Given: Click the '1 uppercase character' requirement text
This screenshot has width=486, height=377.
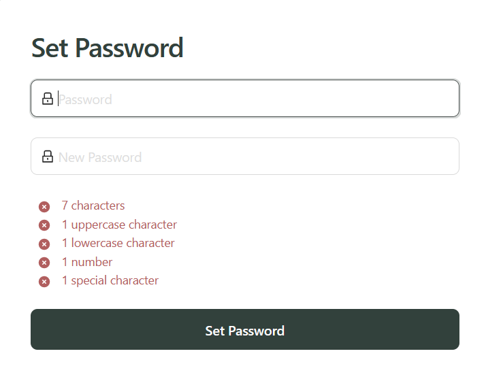Looking at the screenshot, I should click(x=119, y=225).
